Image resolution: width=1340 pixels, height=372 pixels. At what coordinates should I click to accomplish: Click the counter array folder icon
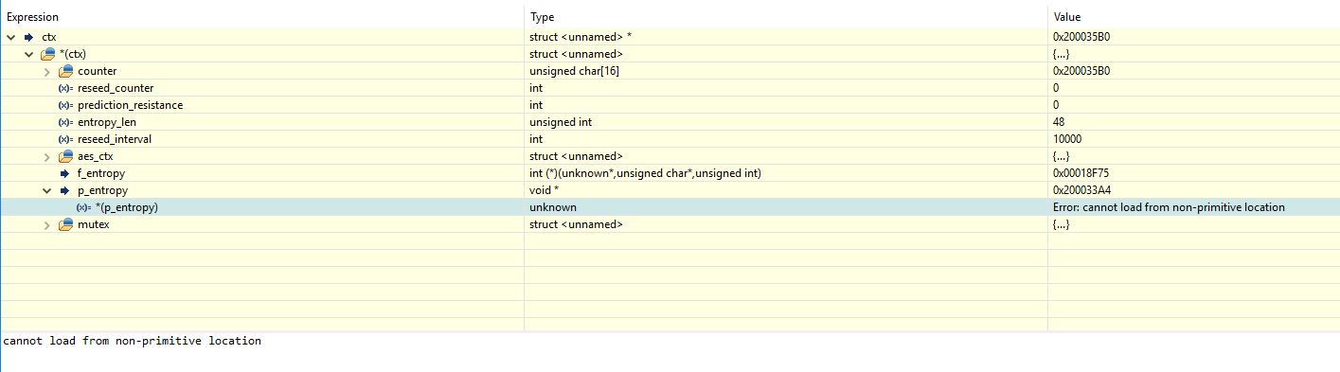(x=65, y=71)
